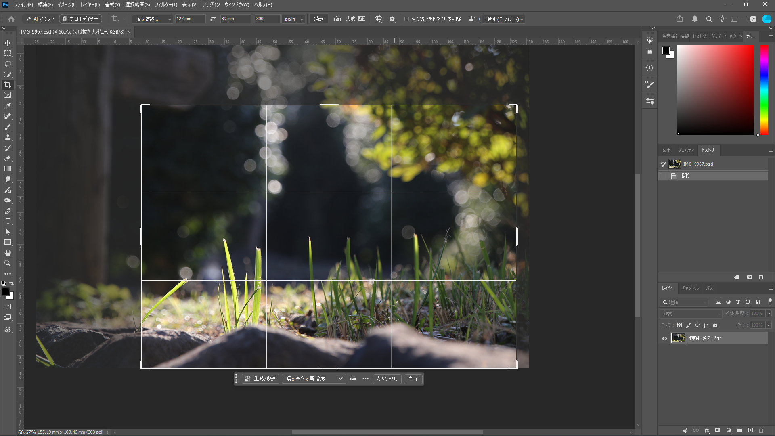Click the 完了 button to commit crop
The height and width of the screenshot is (436, 775).
(413, 379)
